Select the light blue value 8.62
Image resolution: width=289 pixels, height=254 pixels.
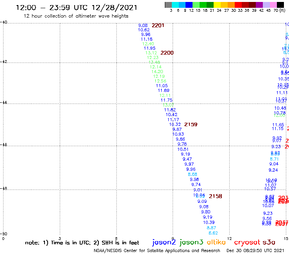(213, 233)
